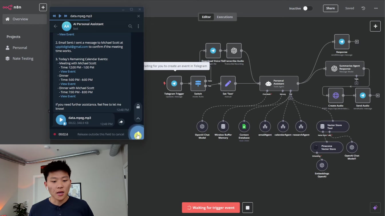Screen dimensions: 385x216
Task: Skip to next track in player
Action: 66,16
